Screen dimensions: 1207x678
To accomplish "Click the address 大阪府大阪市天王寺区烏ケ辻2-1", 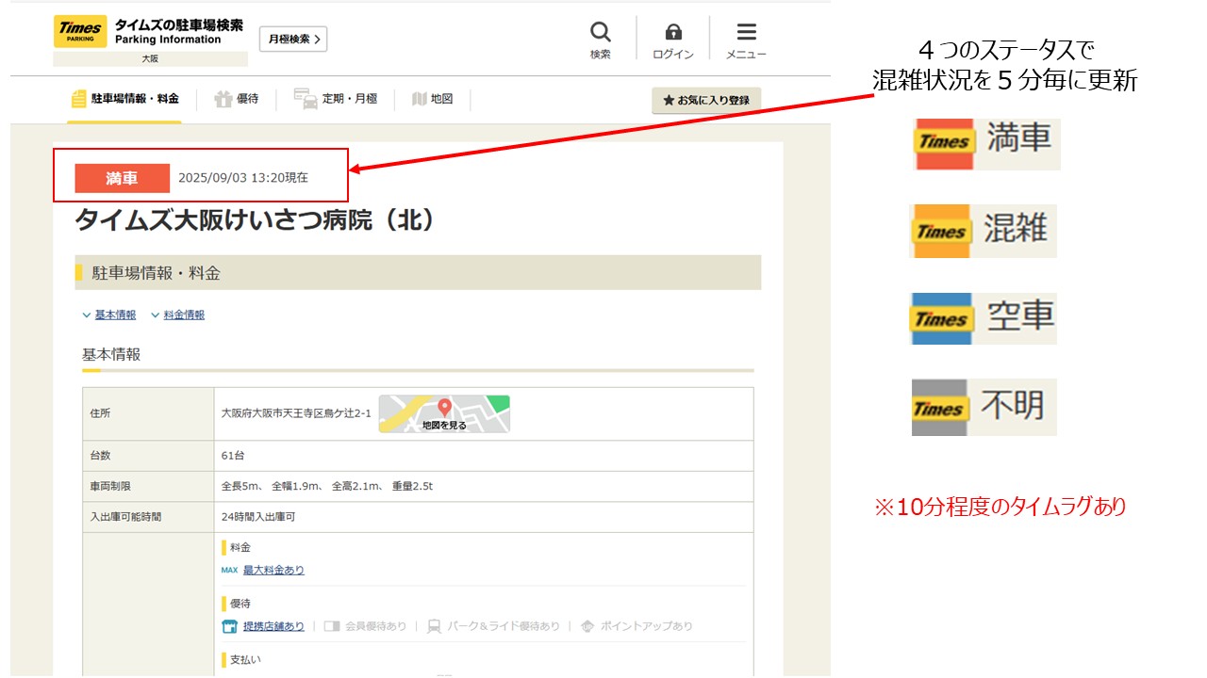I will 296,413.
